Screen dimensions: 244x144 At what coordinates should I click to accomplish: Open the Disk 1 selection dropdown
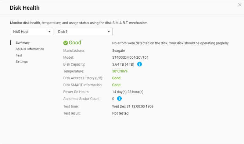pos(84,32)
